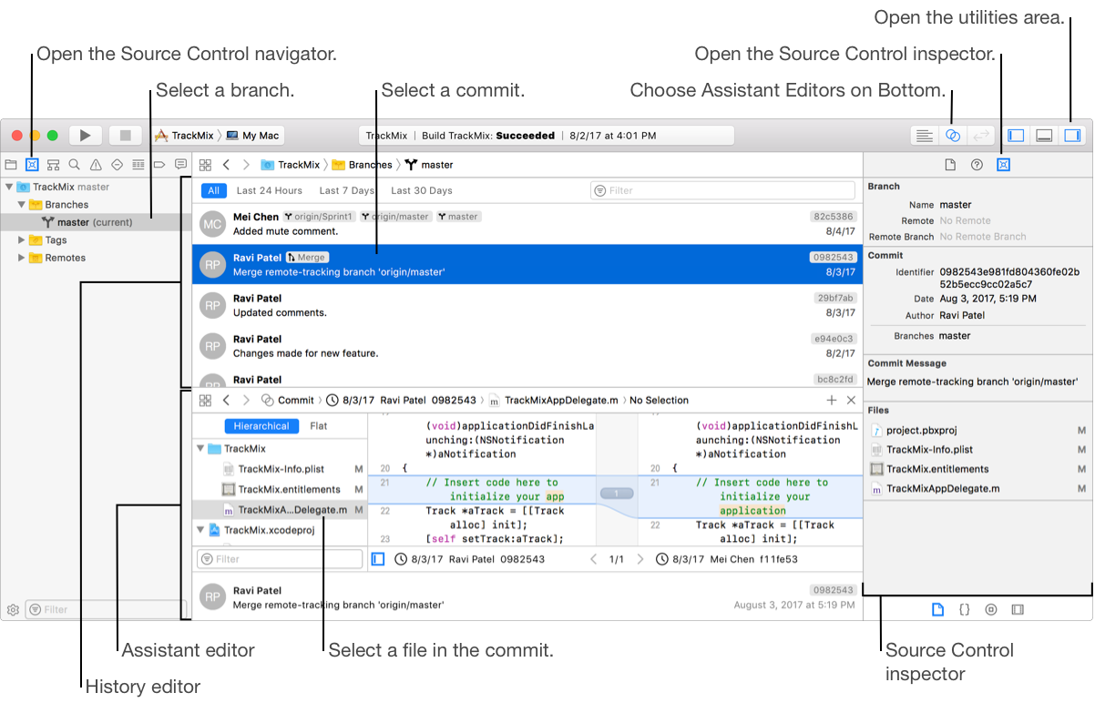
Task: Switch to Flat file view
Action: pos(319,426)
